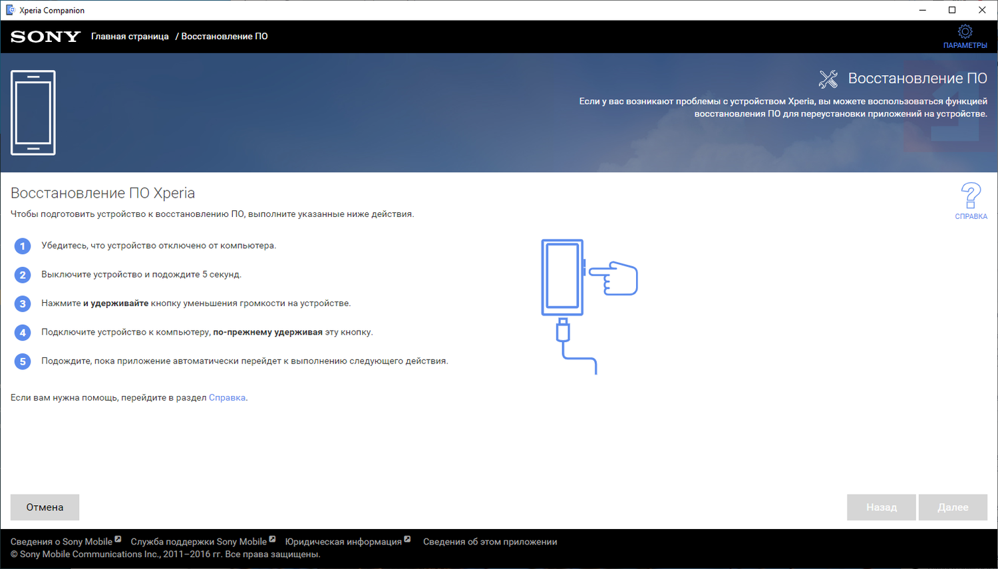Click step text 'Выключите устройство и подождите 5 секунд'

tap(141, 274)
